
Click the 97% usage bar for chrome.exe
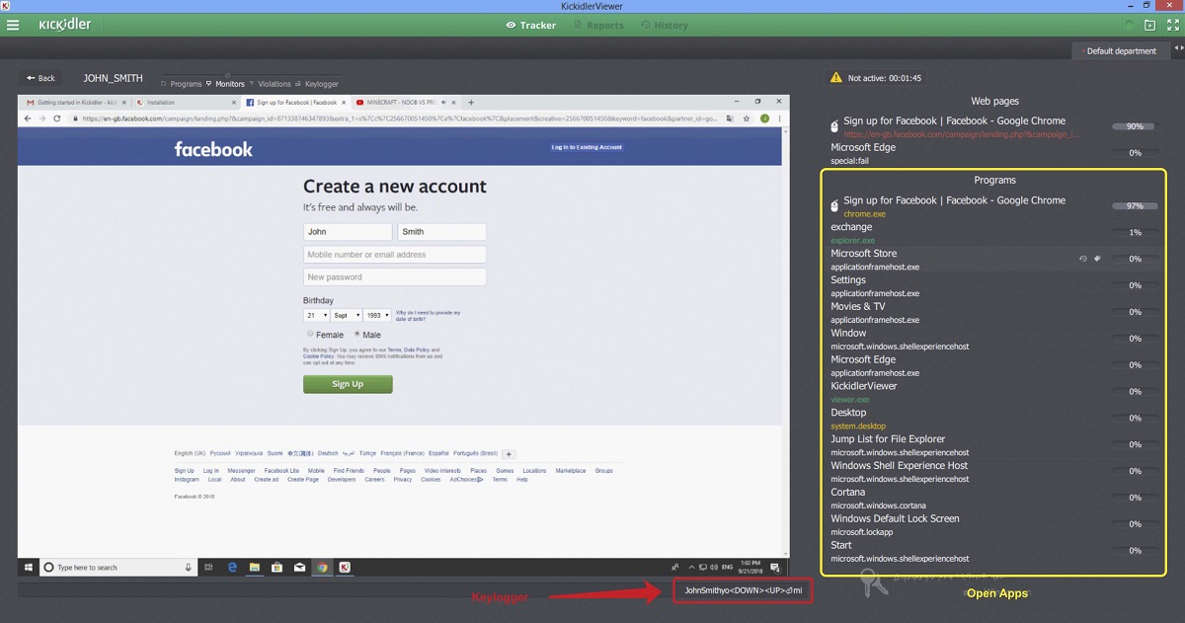tap(1135, 205)
